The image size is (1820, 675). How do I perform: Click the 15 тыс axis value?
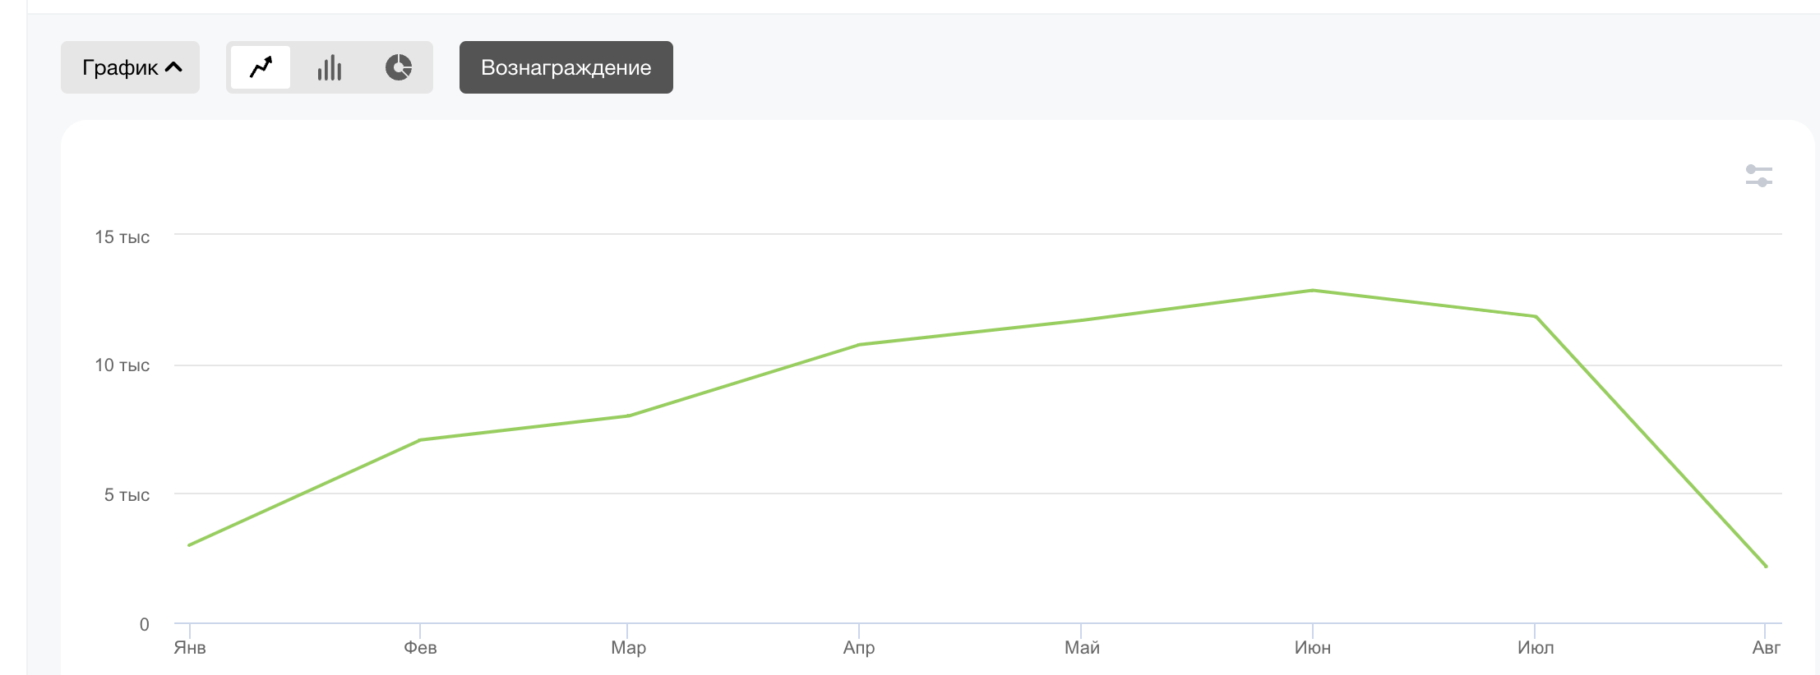pyautogui.click(x=122, y=237)
